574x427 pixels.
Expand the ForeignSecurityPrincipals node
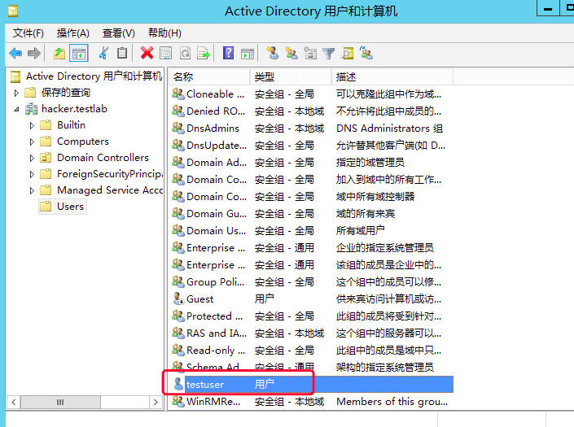click(32, 174)
